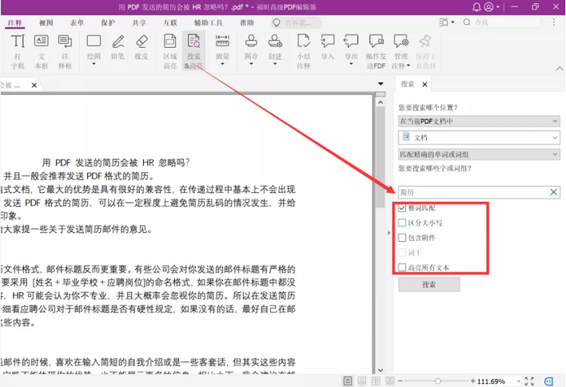Open the advanced find options icon
The width and height of the screenshot is (566, 387).
coord(444,22)
